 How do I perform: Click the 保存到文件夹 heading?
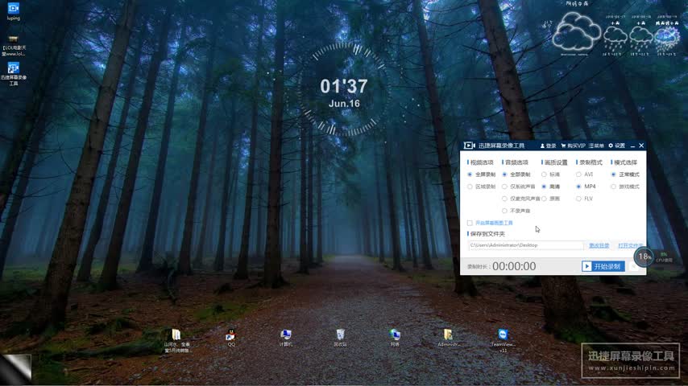(487, 234)
